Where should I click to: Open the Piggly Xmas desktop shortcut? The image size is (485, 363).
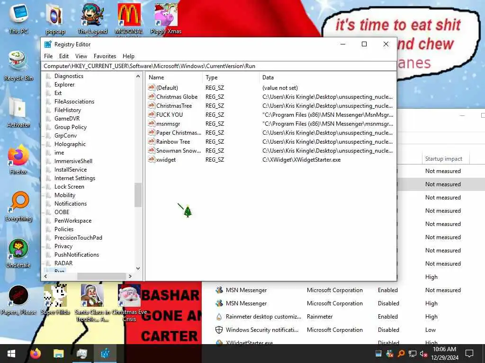coord(166,18)
